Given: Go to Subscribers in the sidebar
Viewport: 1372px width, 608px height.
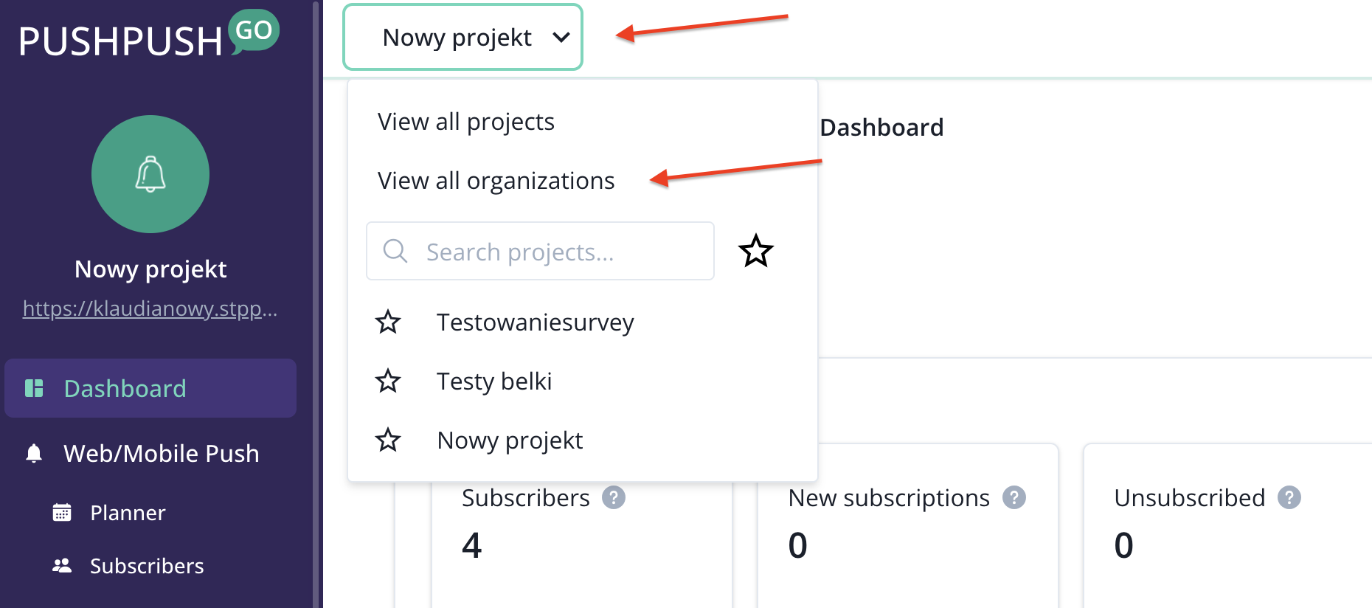Looking at the screenshot, I should click(x=147, y=566).
